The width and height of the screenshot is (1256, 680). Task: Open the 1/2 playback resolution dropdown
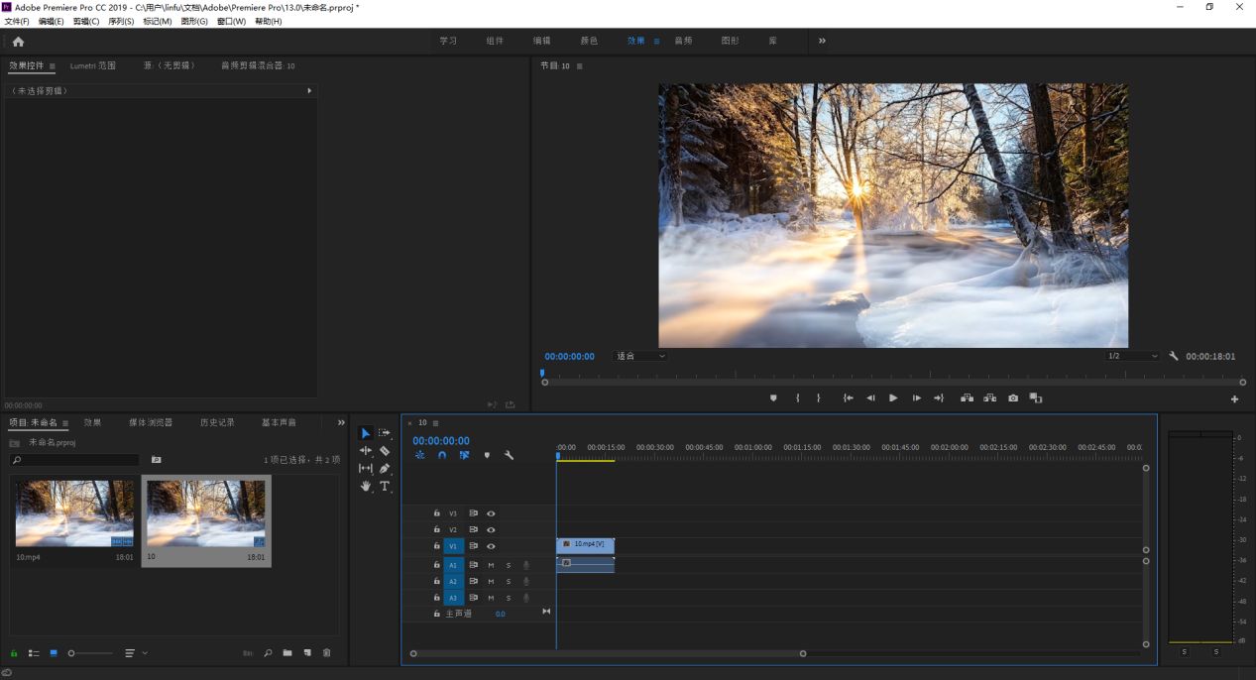pyautogui.click(x=1132, y=356)
